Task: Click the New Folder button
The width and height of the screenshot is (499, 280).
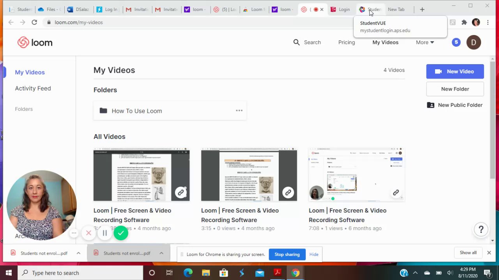Action: (455, 89)
